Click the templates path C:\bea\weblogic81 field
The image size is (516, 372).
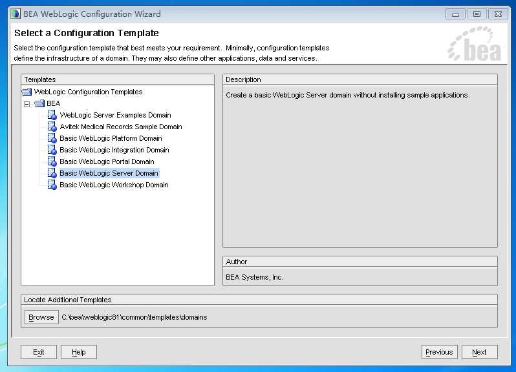click(x=134, y=317)
